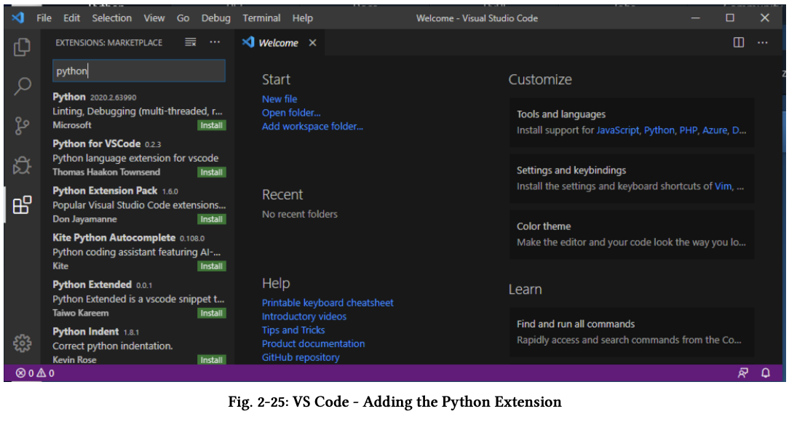Click the feedback smiley in the status bar

click(x=743, y=372)
